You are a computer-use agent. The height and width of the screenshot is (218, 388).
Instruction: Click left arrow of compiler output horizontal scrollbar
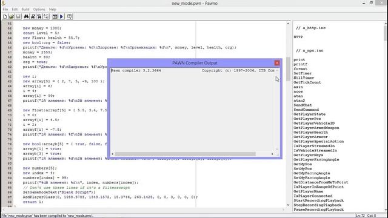(113, 154)
